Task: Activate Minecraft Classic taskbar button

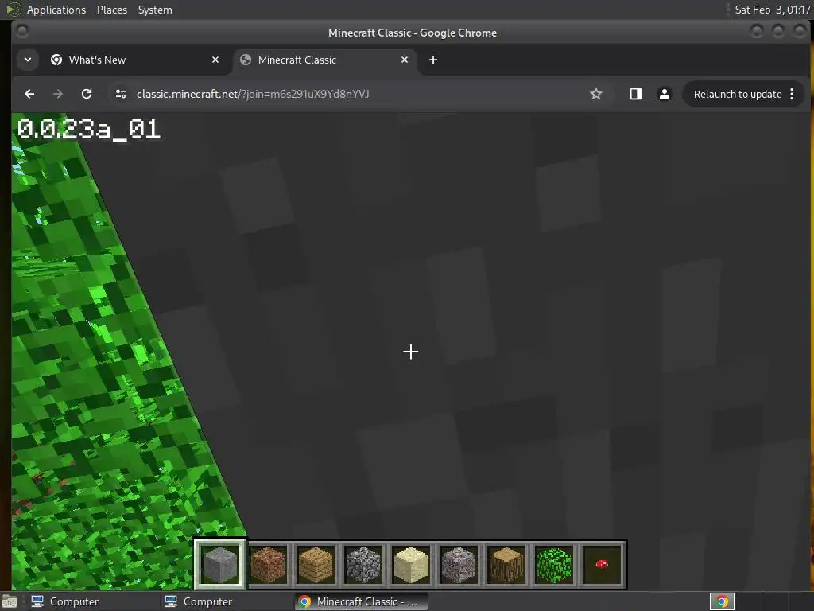Action: coord(362,601)
